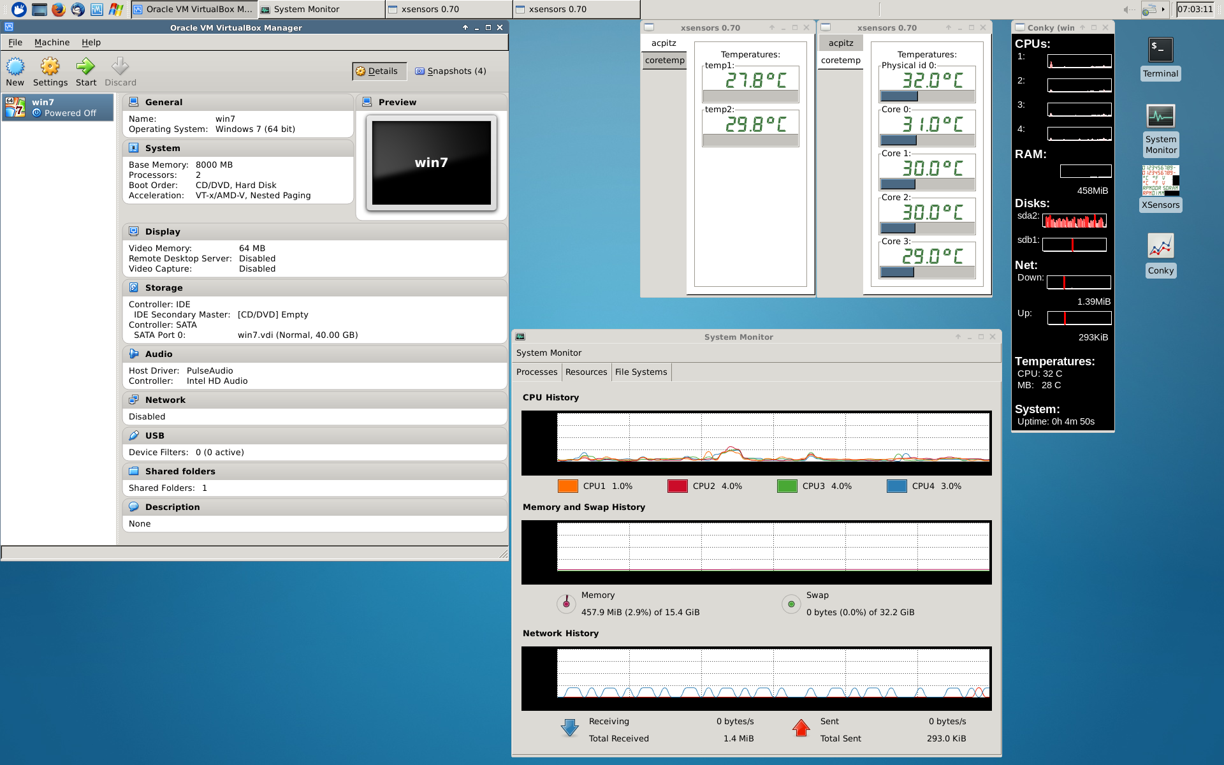Open the Machine menu in VirtualBox
Screen dimensions: 1224x765
coord(52,42)
